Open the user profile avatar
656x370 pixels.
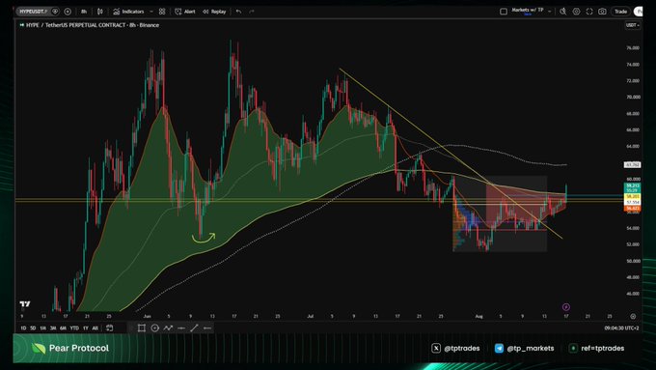pos(639,12)
